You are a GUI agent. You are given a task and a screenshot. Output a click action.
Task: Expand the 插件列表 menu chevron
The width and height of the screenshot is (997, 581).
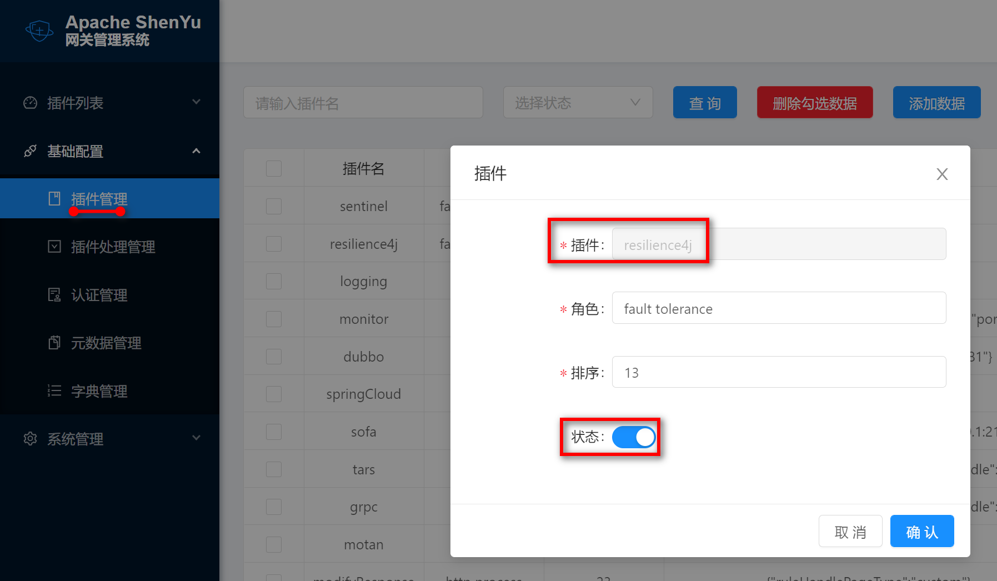(x=196, y=102)
